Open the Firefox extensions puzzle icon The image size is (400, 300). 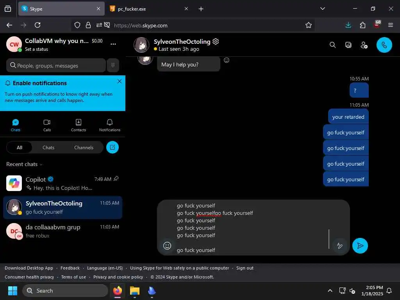[x=362, y=25]
